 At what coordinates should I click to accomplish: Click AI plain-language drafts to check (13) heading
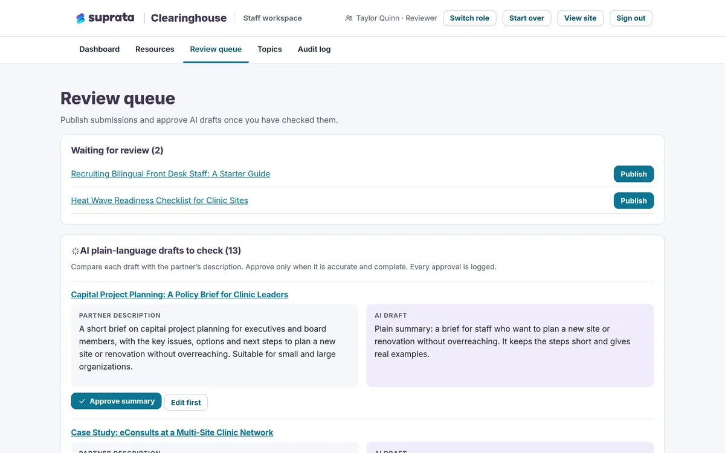(161, 251)
